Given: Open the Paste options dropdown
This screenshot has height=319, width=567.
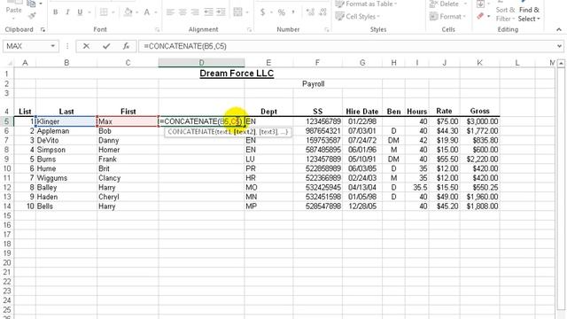Looking at the screenshot, I should (x=14, y=18).
